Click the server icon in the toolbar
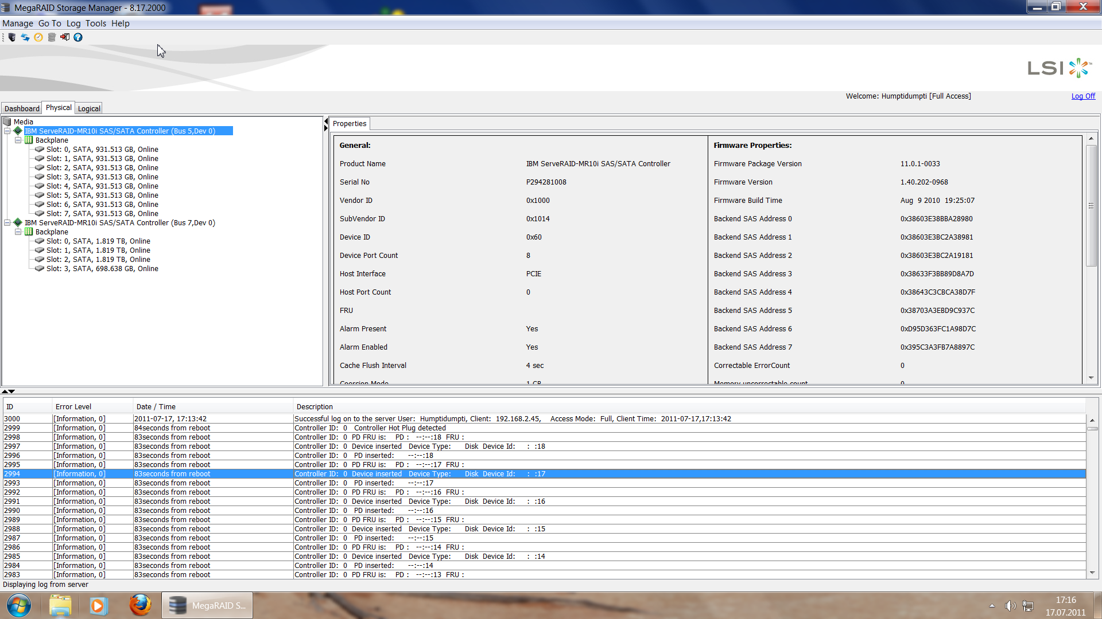 12,37
